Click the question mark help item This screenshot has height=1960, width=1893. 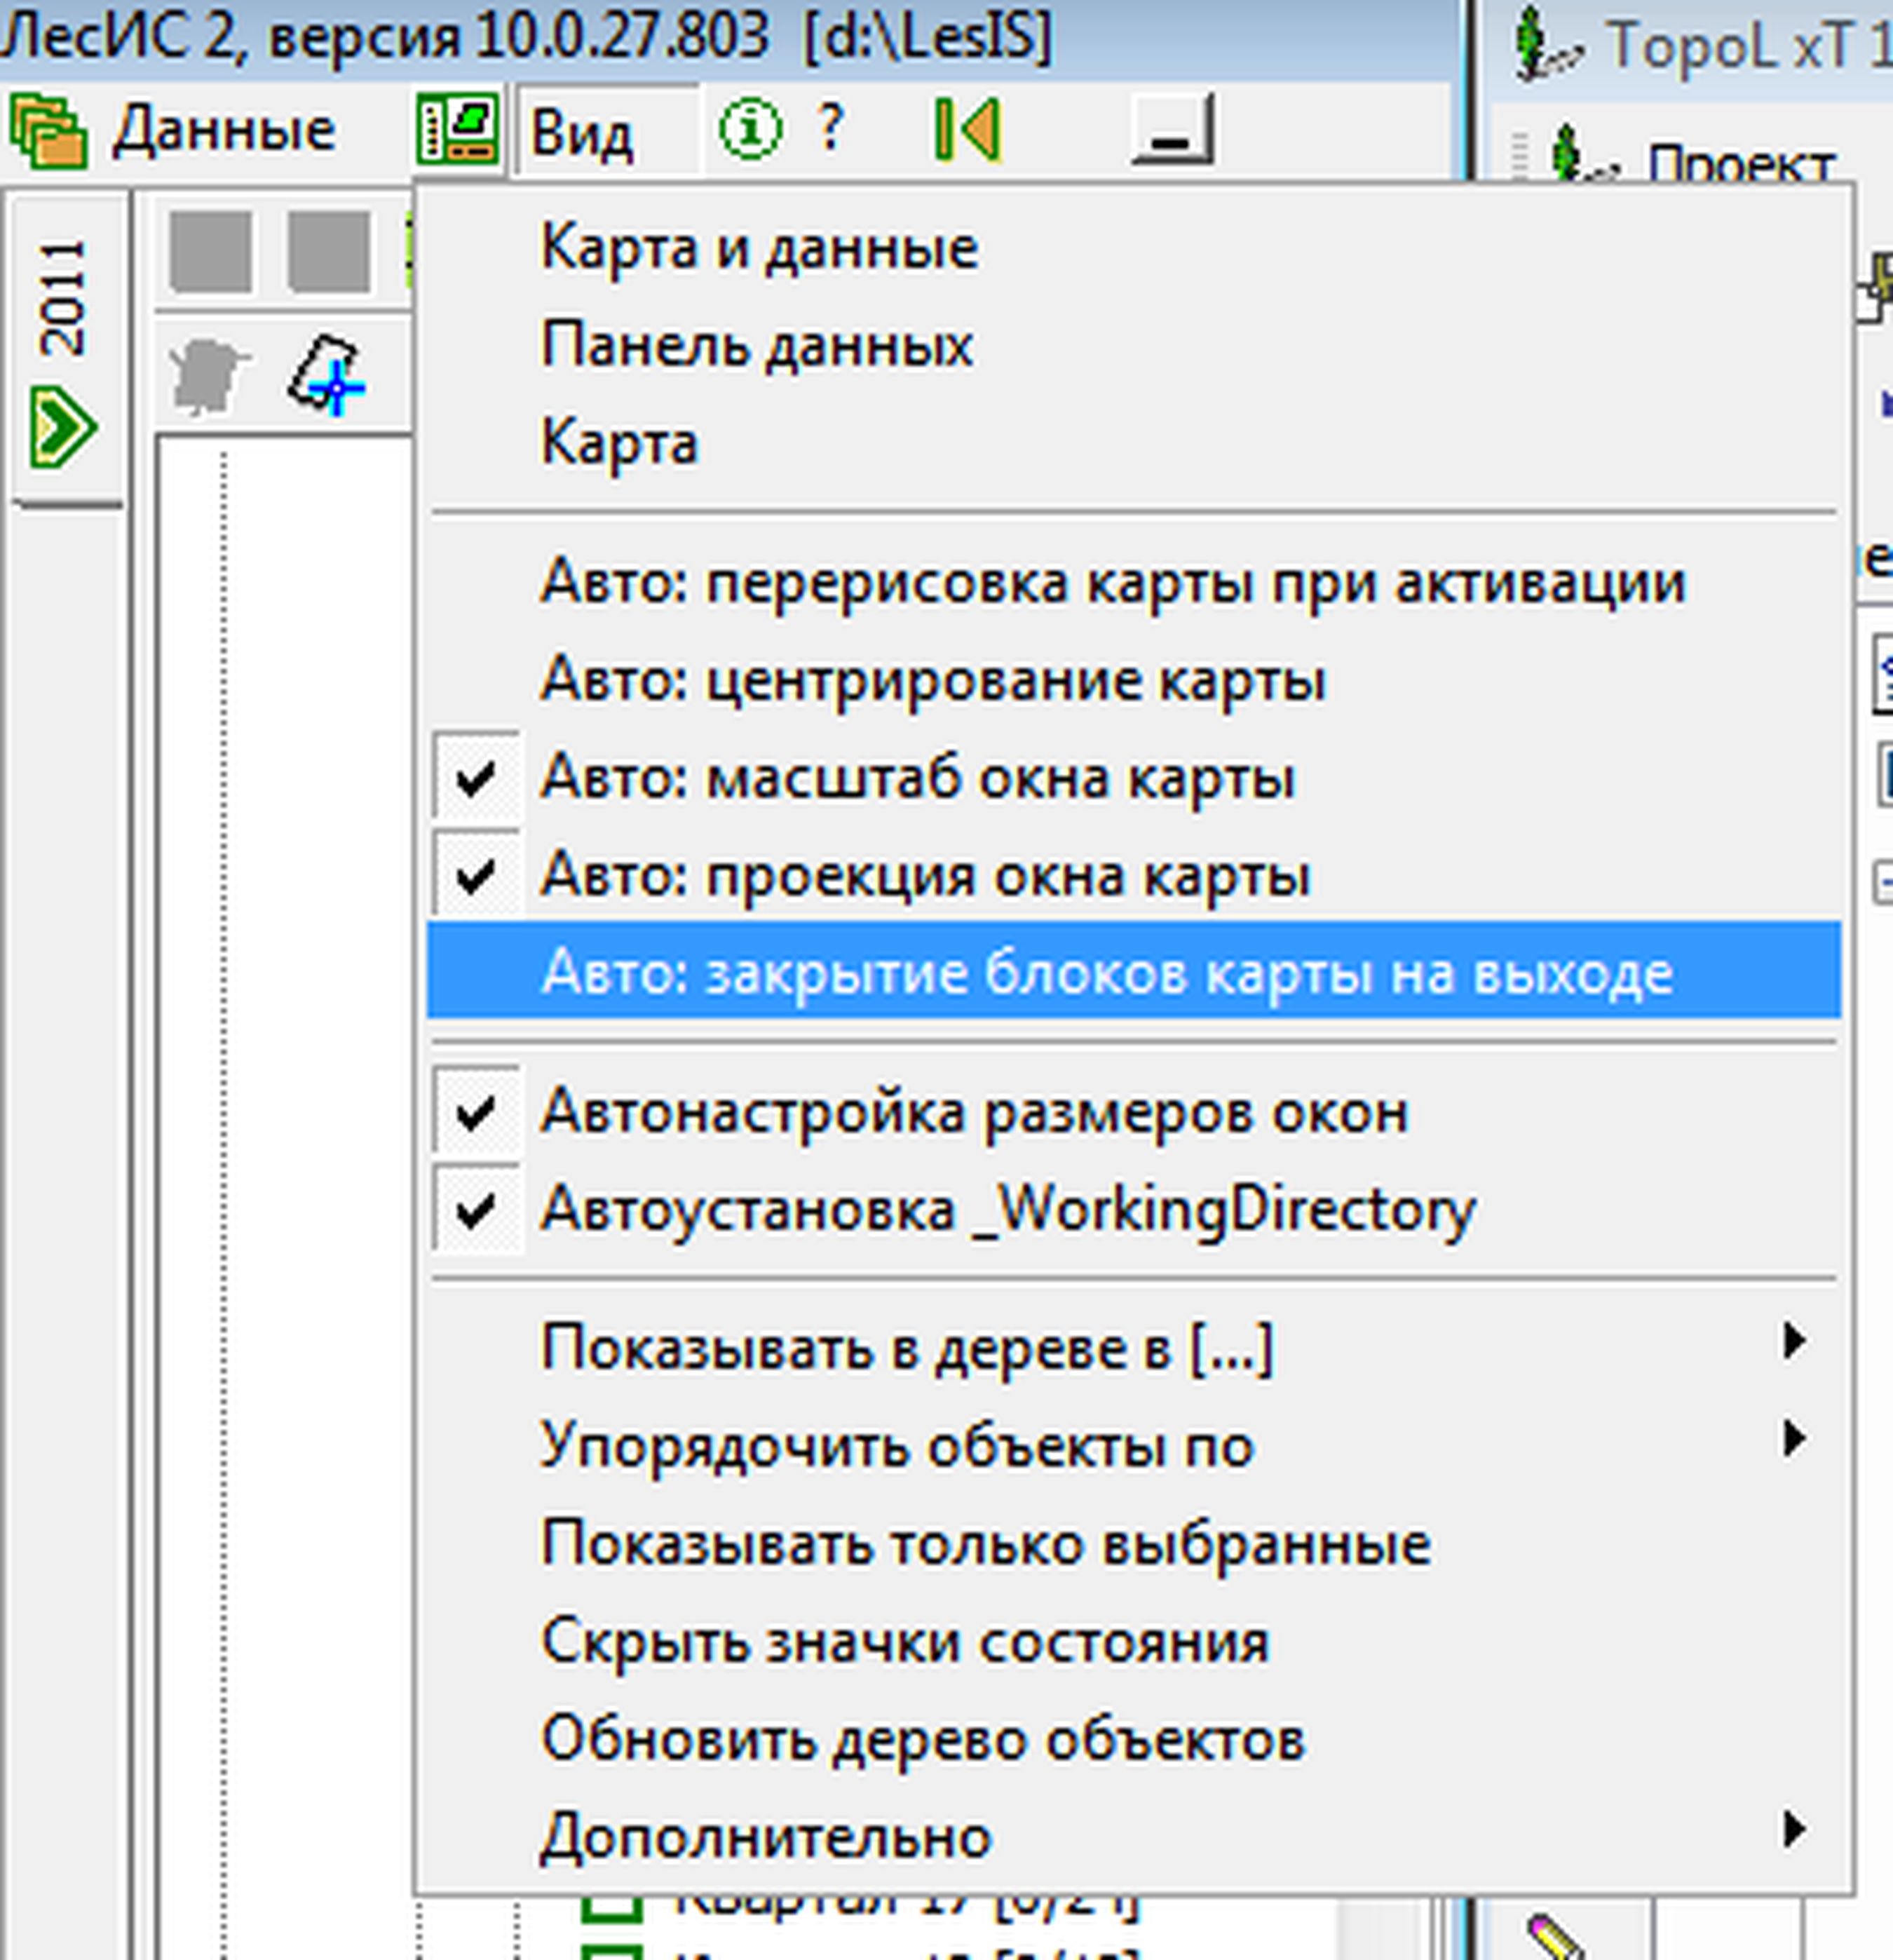coord(830,127)
